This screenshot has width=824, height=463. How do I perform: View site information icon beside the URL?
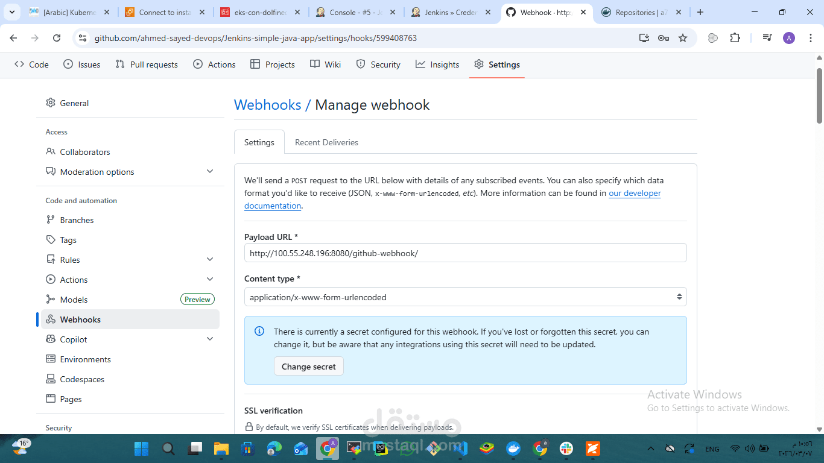[84, 38]
